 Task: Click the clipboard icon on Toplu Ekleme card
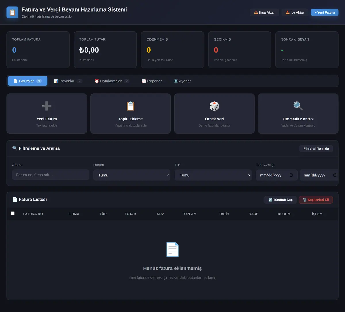(x=131, y=106)
